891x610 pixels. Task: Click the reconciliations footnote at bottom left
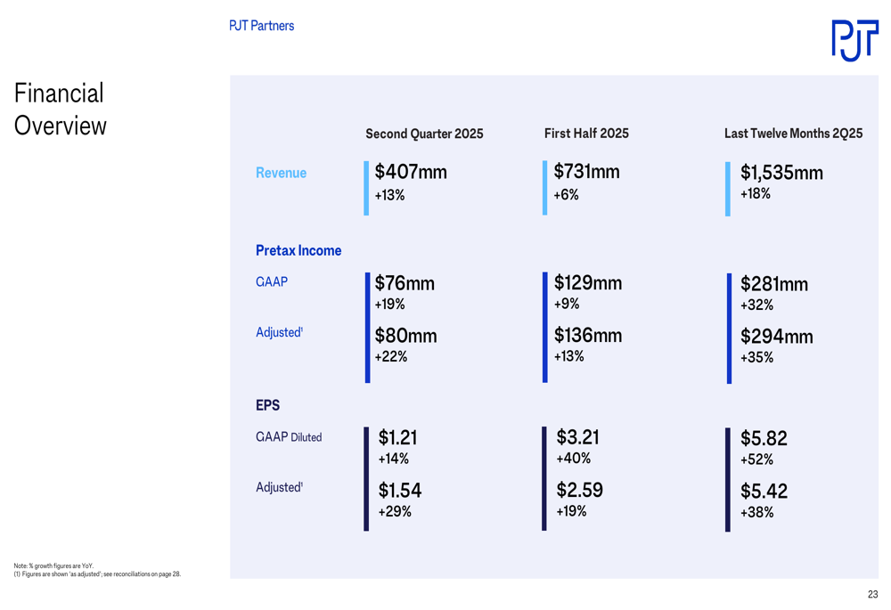point(97,574)
